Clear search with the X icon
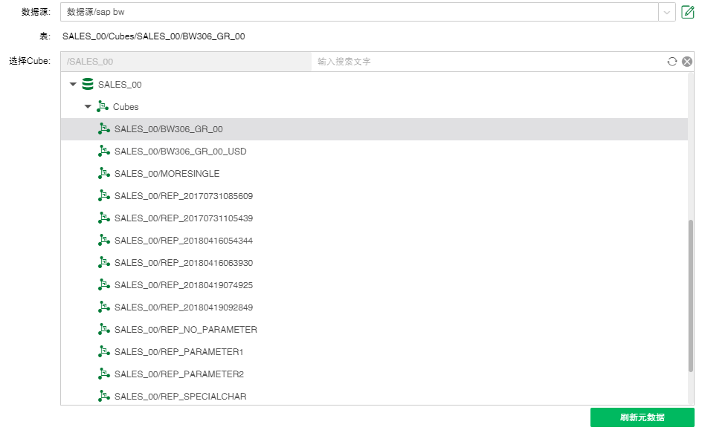The width and height of the screenshot is (702, 433). coord(687,62)
